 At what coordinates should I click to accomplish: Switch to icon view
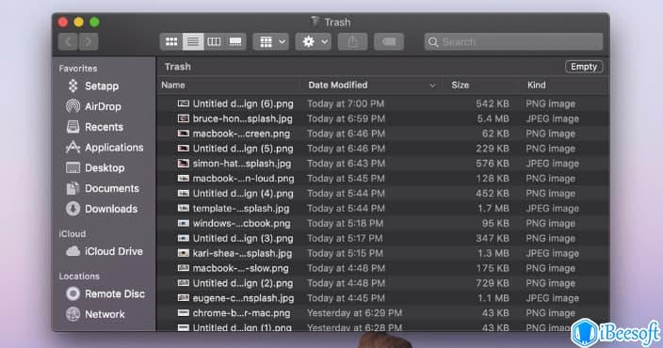point(171,41)
